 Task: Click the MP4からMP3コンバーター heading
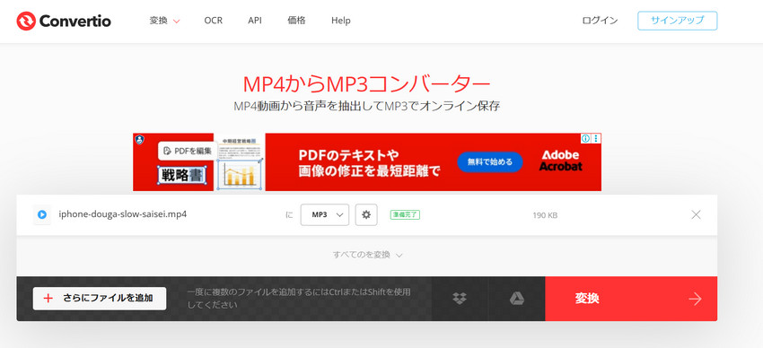pos(366,84)
